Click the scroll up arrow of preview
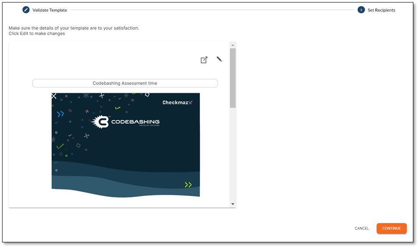 click(233, 45)
